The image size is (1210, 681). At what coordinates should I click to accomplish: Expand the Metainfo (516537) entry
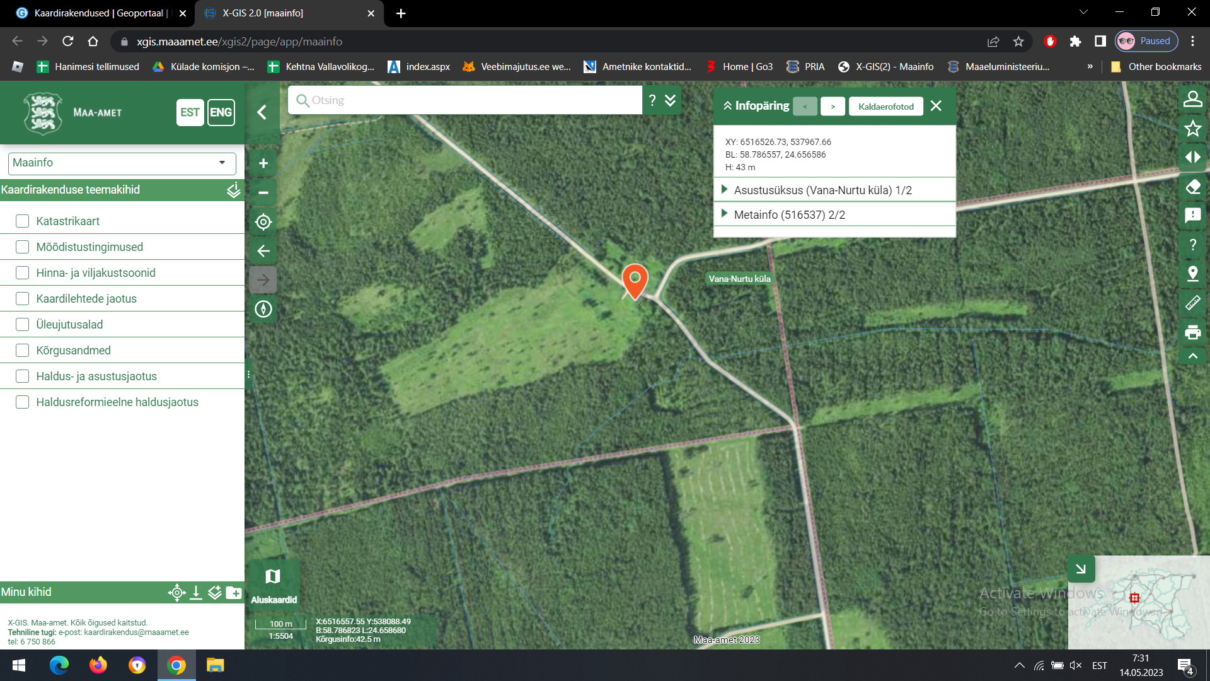789,215
